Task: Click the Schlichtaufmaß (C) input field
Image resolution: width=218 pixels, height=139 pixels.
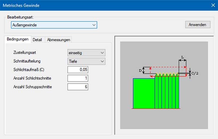Action: pos(78,69)
